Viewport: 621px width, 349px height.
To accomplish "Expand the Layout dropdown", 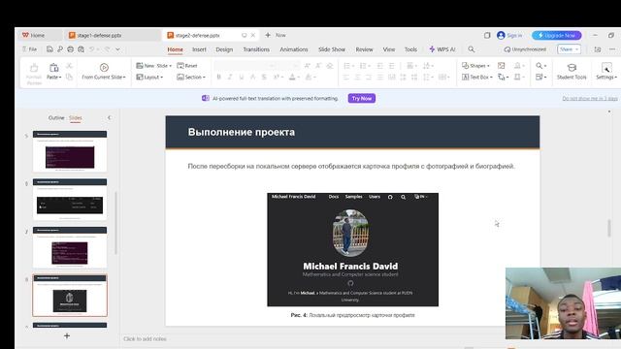I will tap(162, 78).
